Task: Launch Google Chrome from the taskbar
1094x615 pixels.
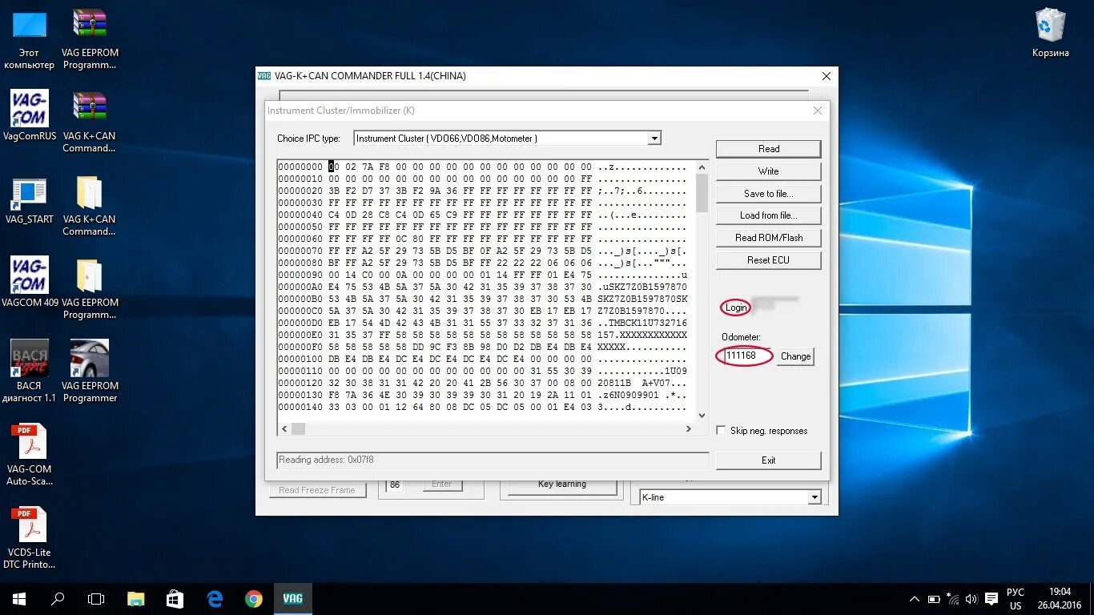Action: click(254, 598)
